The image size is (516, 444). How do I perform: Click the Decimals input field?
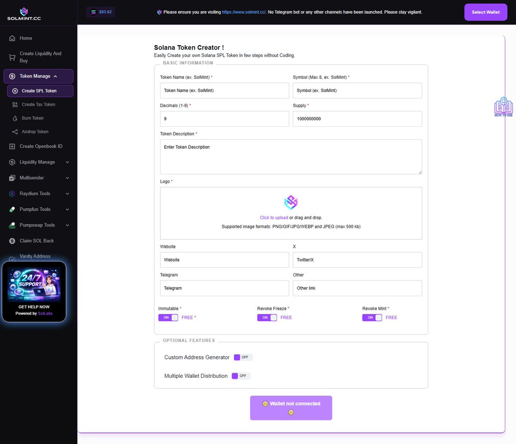click(x=224, y=119)
